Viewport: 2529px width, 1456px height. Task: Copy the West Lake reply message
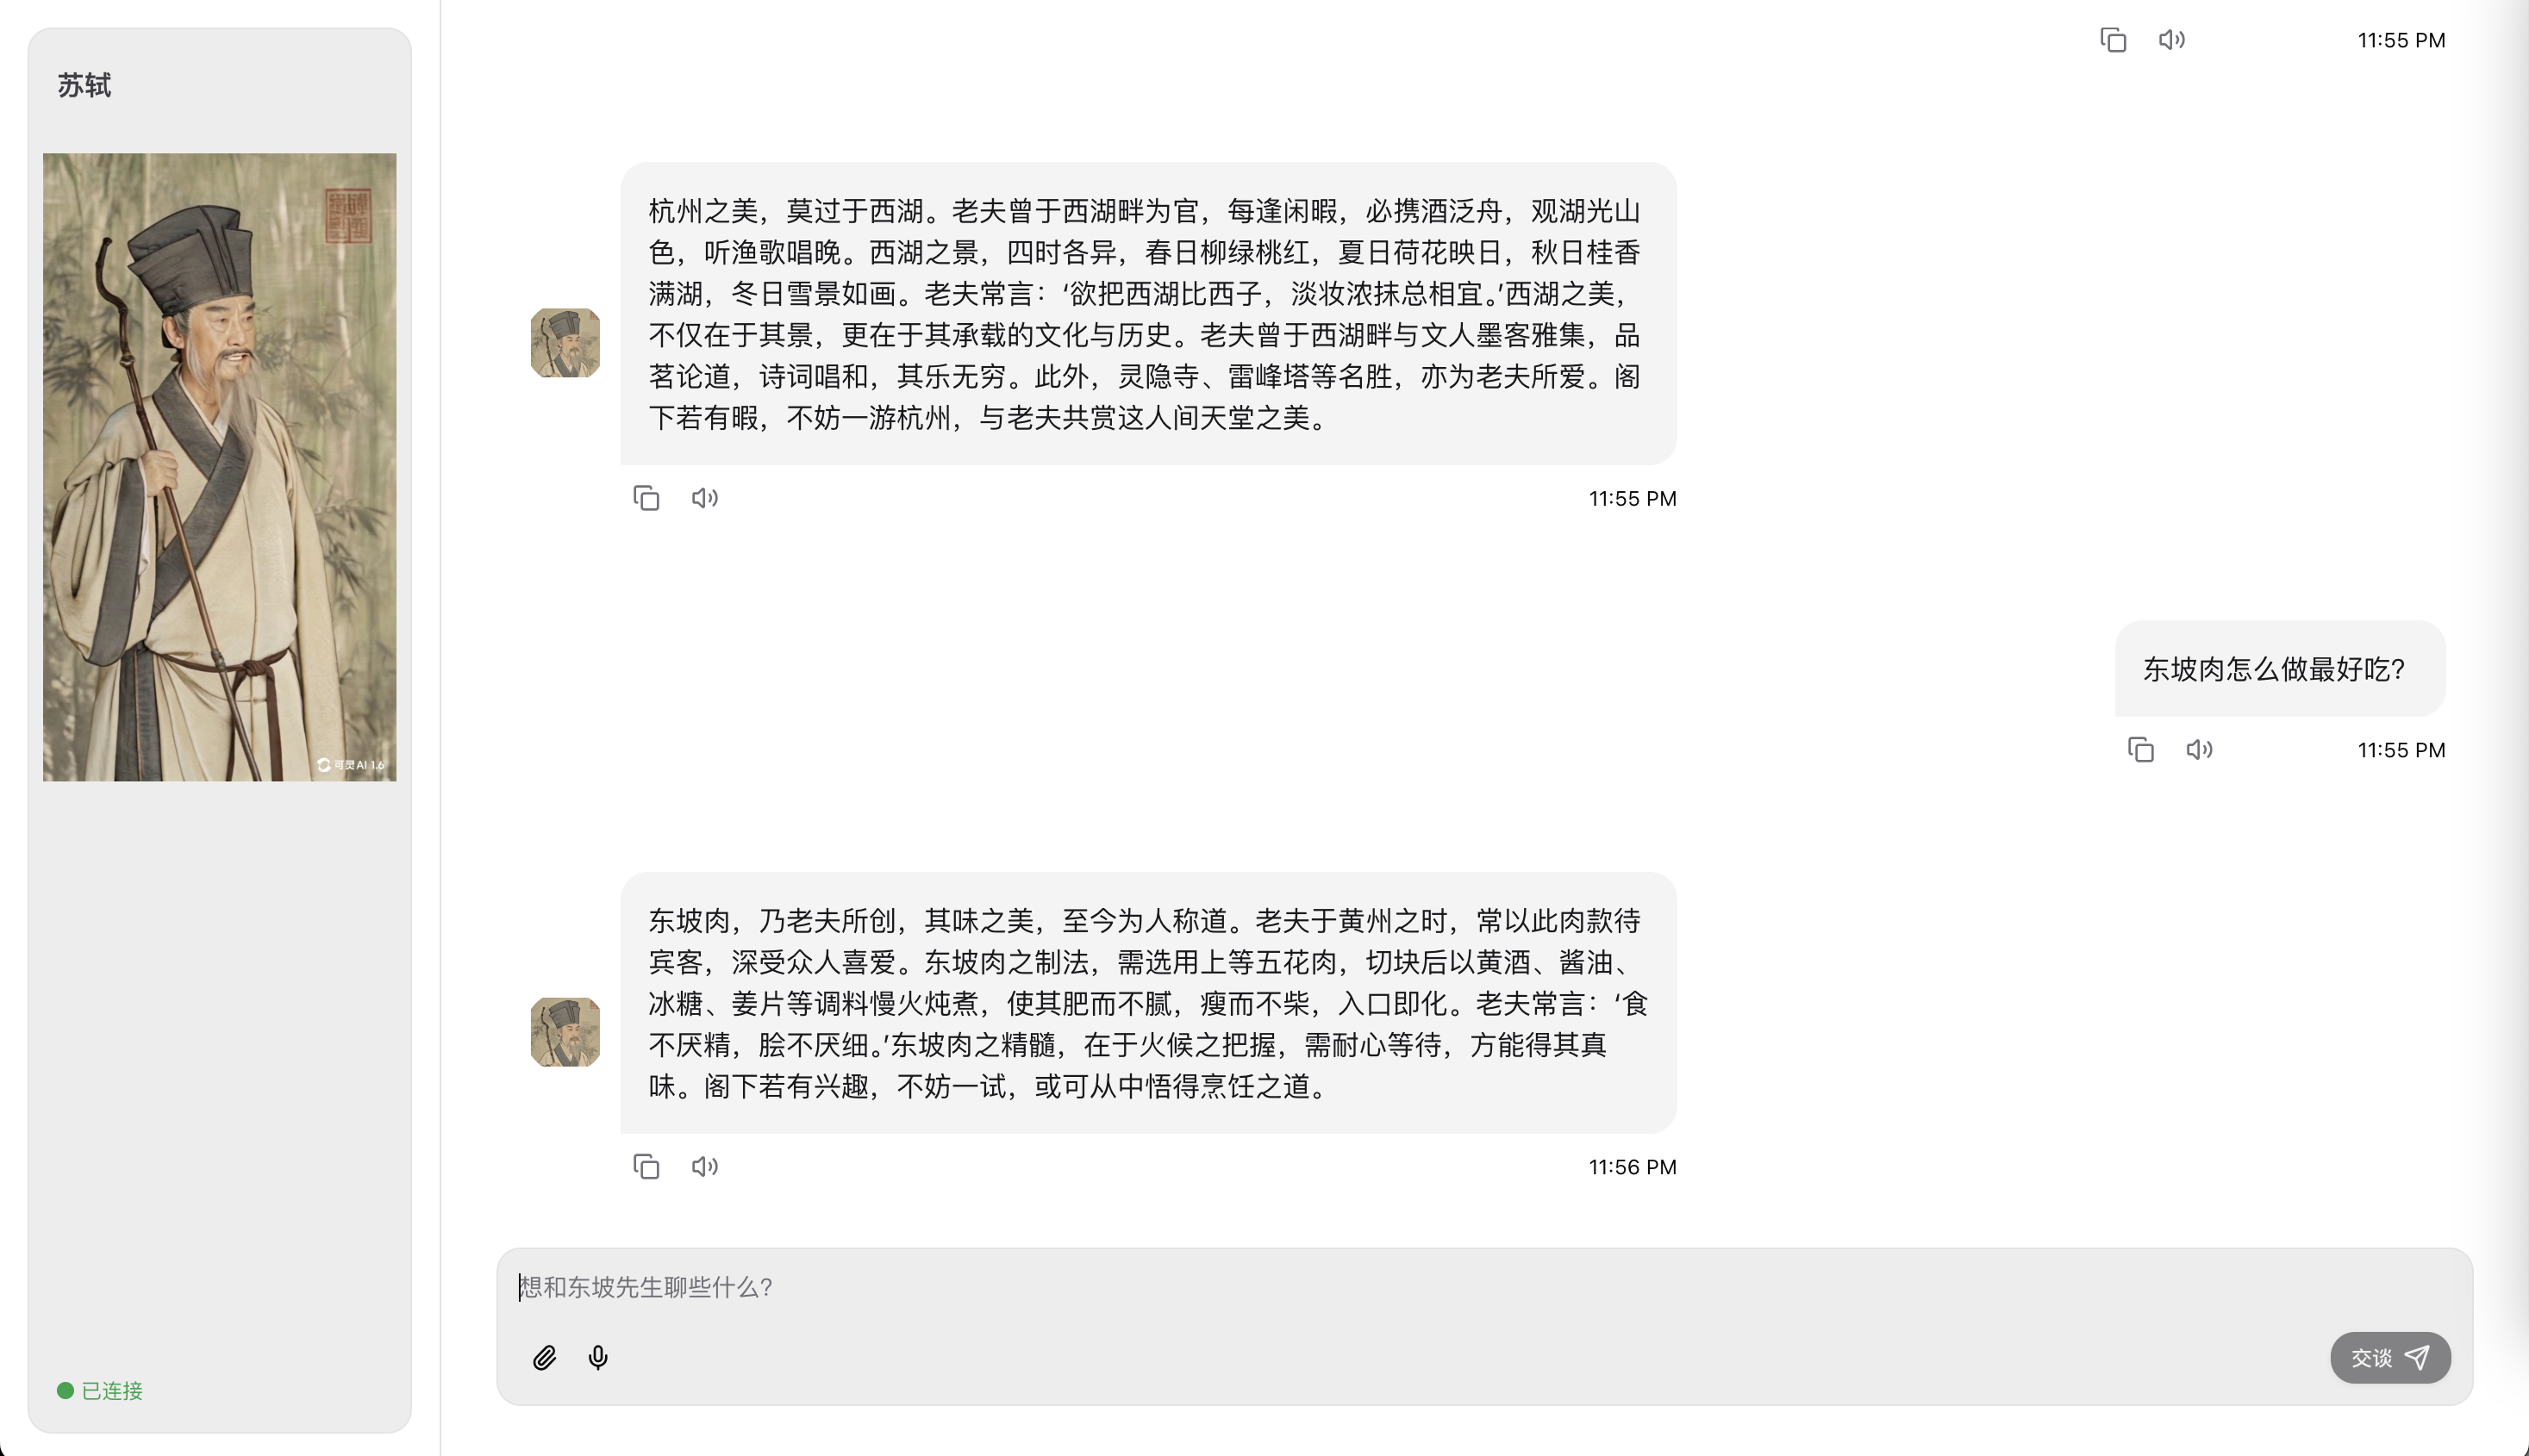point(646,498)
